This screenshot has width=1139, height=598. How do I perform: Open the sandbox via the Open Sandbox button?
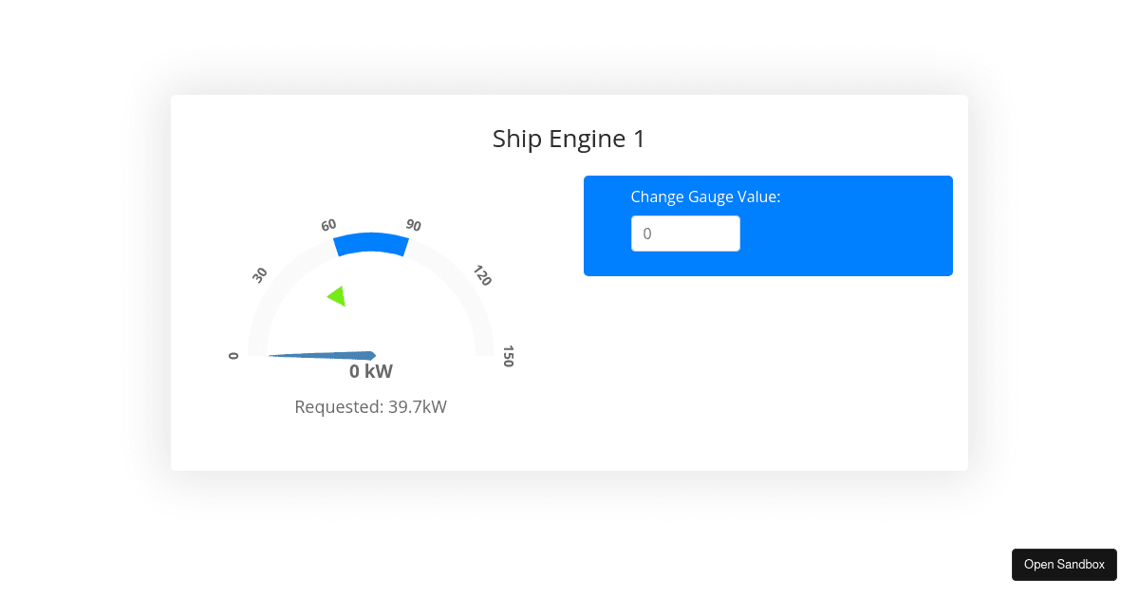pyautogui.click(x=1064, y=564)
